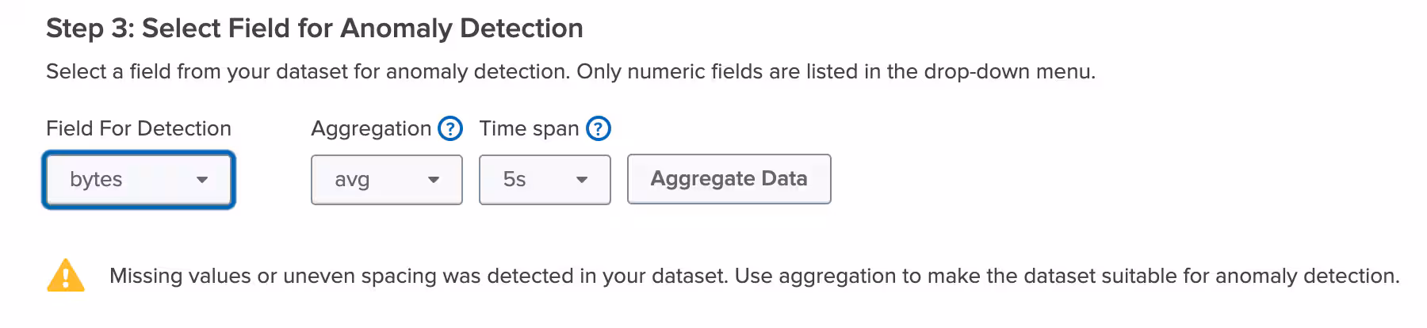Click the arrow in the bytes dropdown
This screenshot has height=328, width=1427.
(202, 180)
